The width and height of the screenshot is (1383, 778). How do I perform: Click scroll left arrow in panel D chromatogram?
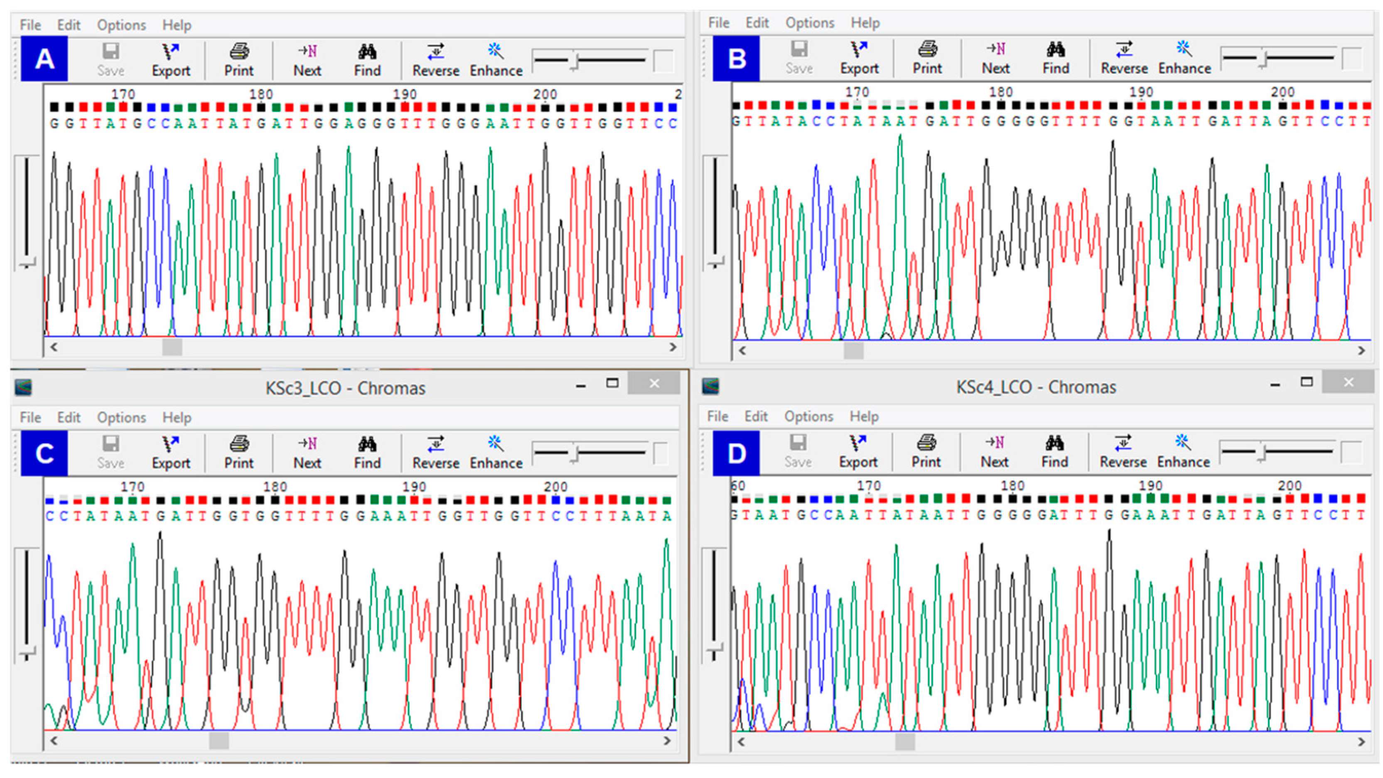pos(742,741)
